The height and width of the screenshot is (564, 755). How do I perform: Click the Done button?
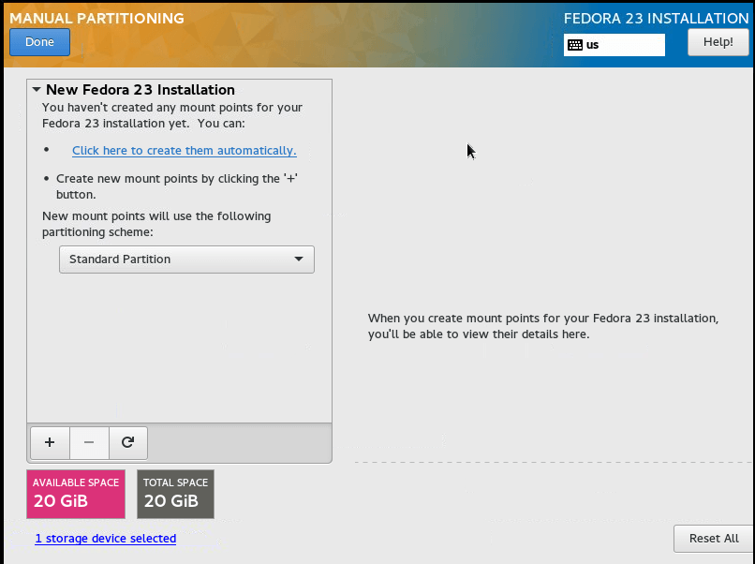click(x=39, y=42)
